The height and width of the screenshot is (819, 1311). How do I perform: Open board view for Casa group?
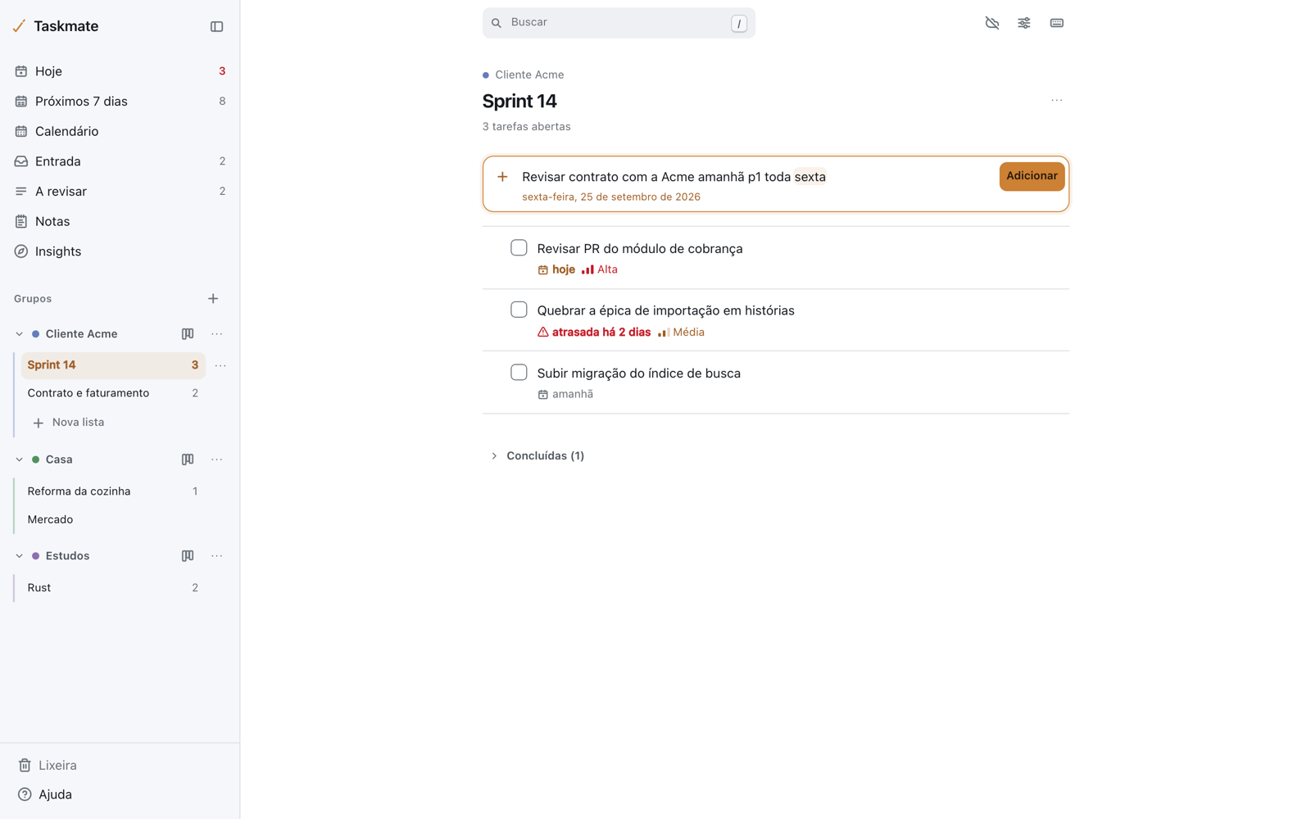(x=188, y=459)
